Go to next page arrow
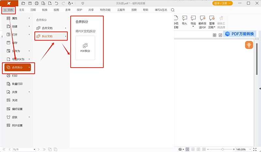261x152 pixels. tap(38, 149)
